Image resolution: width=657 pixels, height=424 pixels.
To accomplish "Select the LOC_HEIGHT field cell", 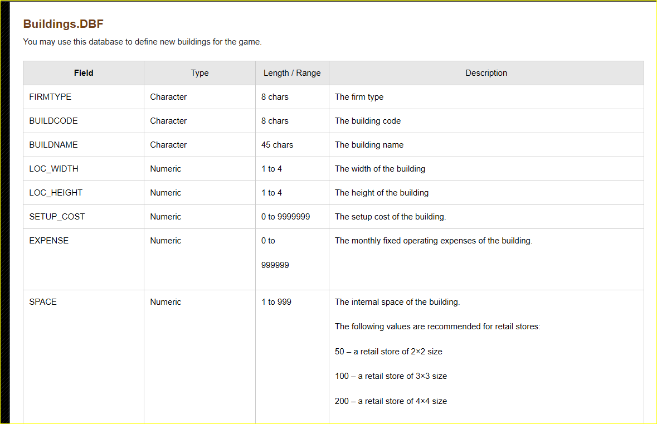I will coord(84,193).
